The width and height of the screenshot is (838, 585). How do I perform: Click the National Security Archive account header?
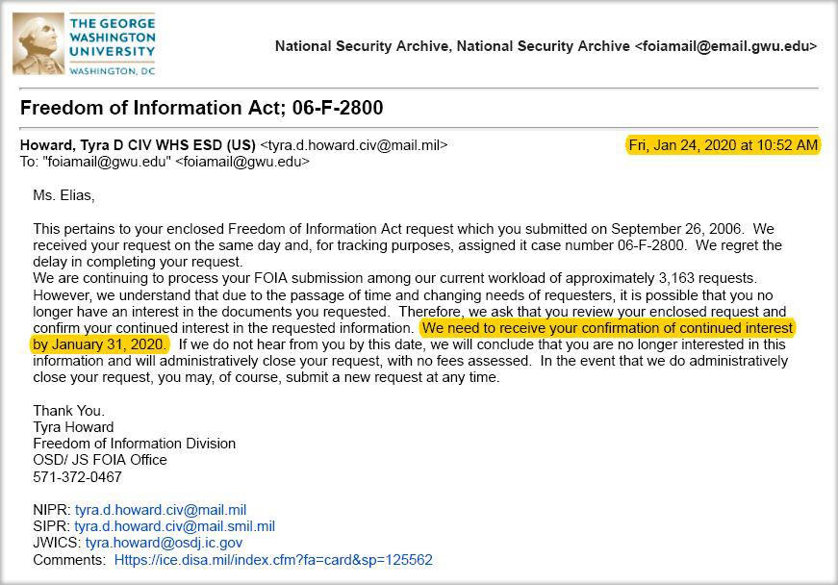546,46
